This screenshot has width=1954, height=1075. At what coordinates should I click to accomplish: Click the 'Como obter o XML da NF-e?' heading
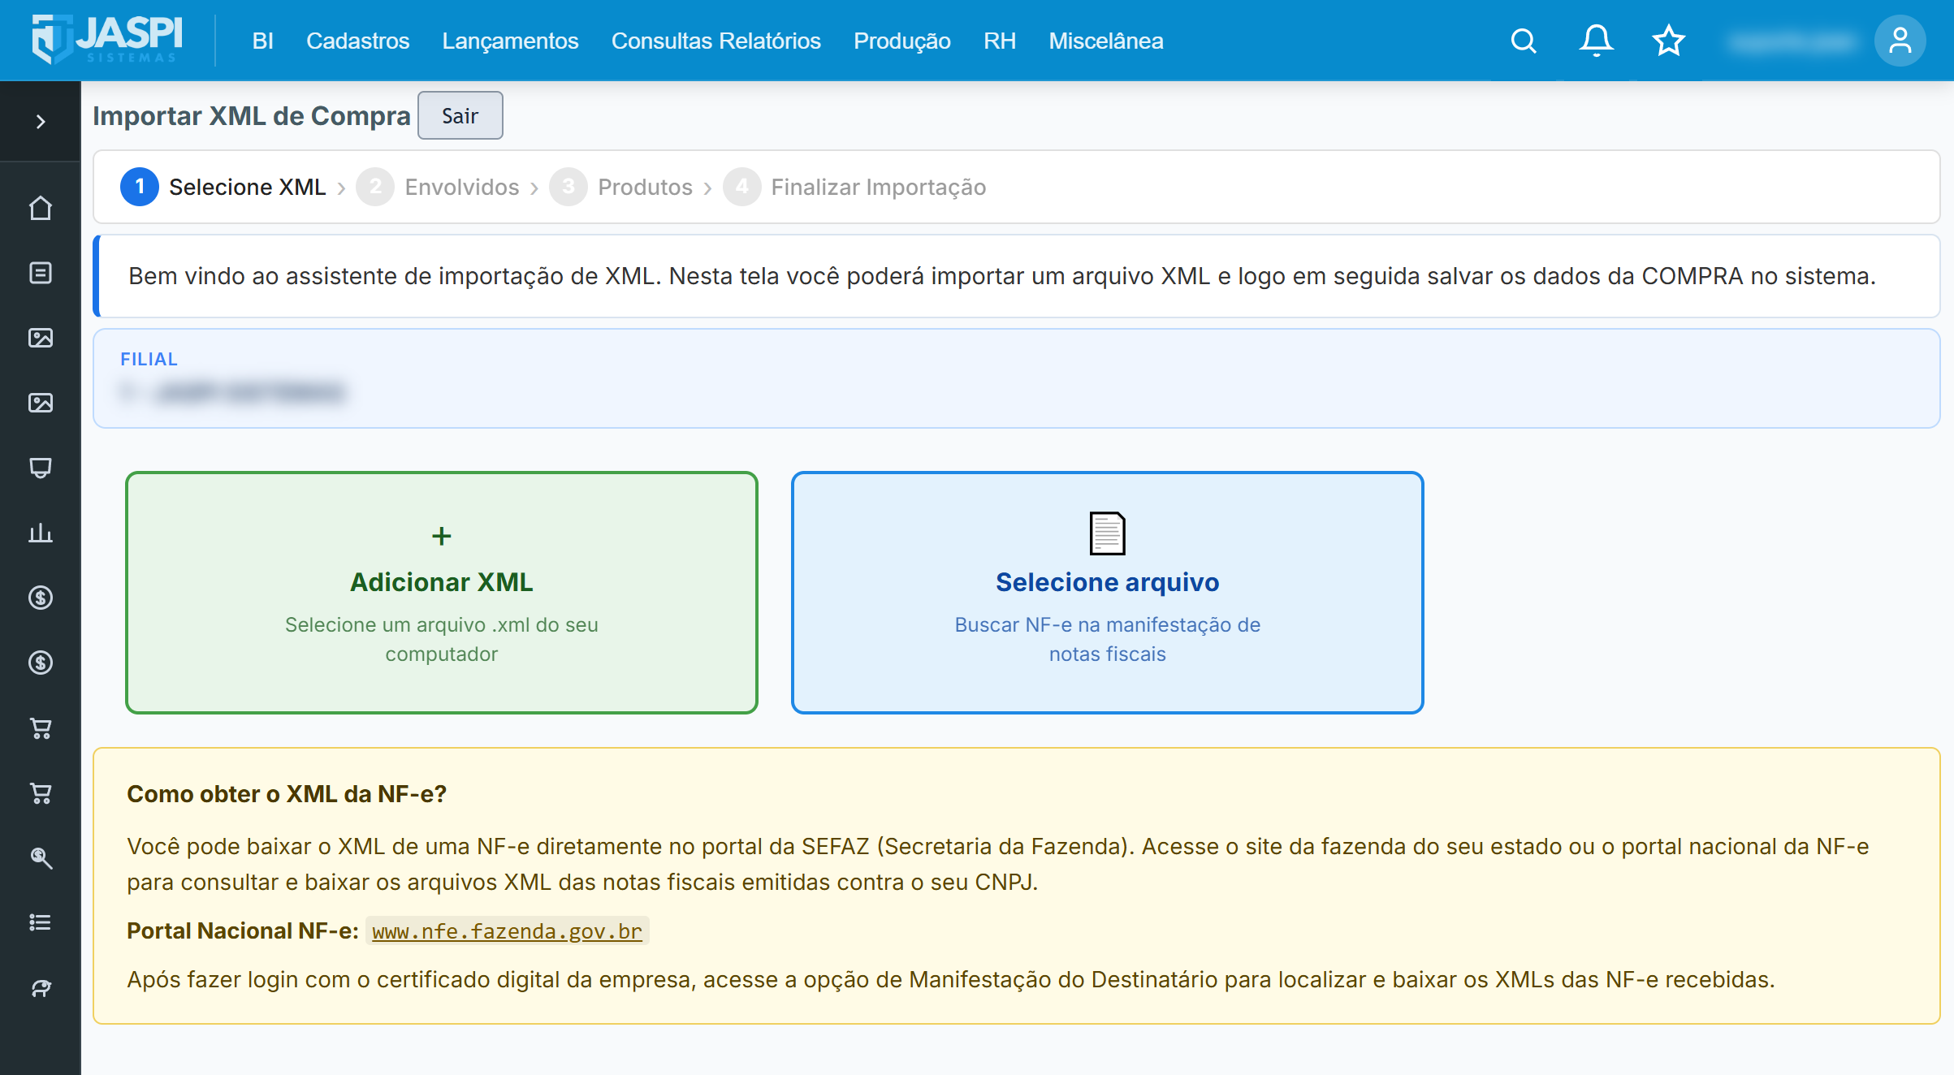[x=287, y=794]
